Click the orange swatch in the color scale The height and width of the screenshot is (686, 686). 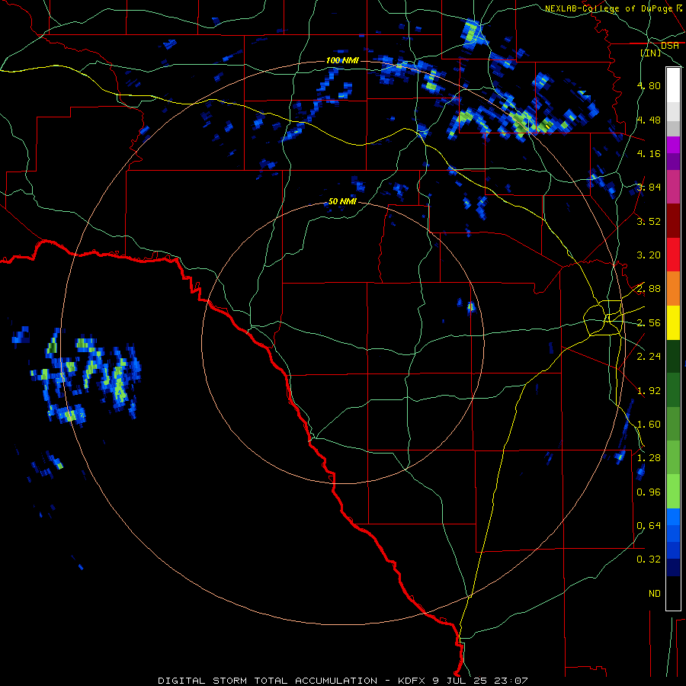tap(673, 288)
